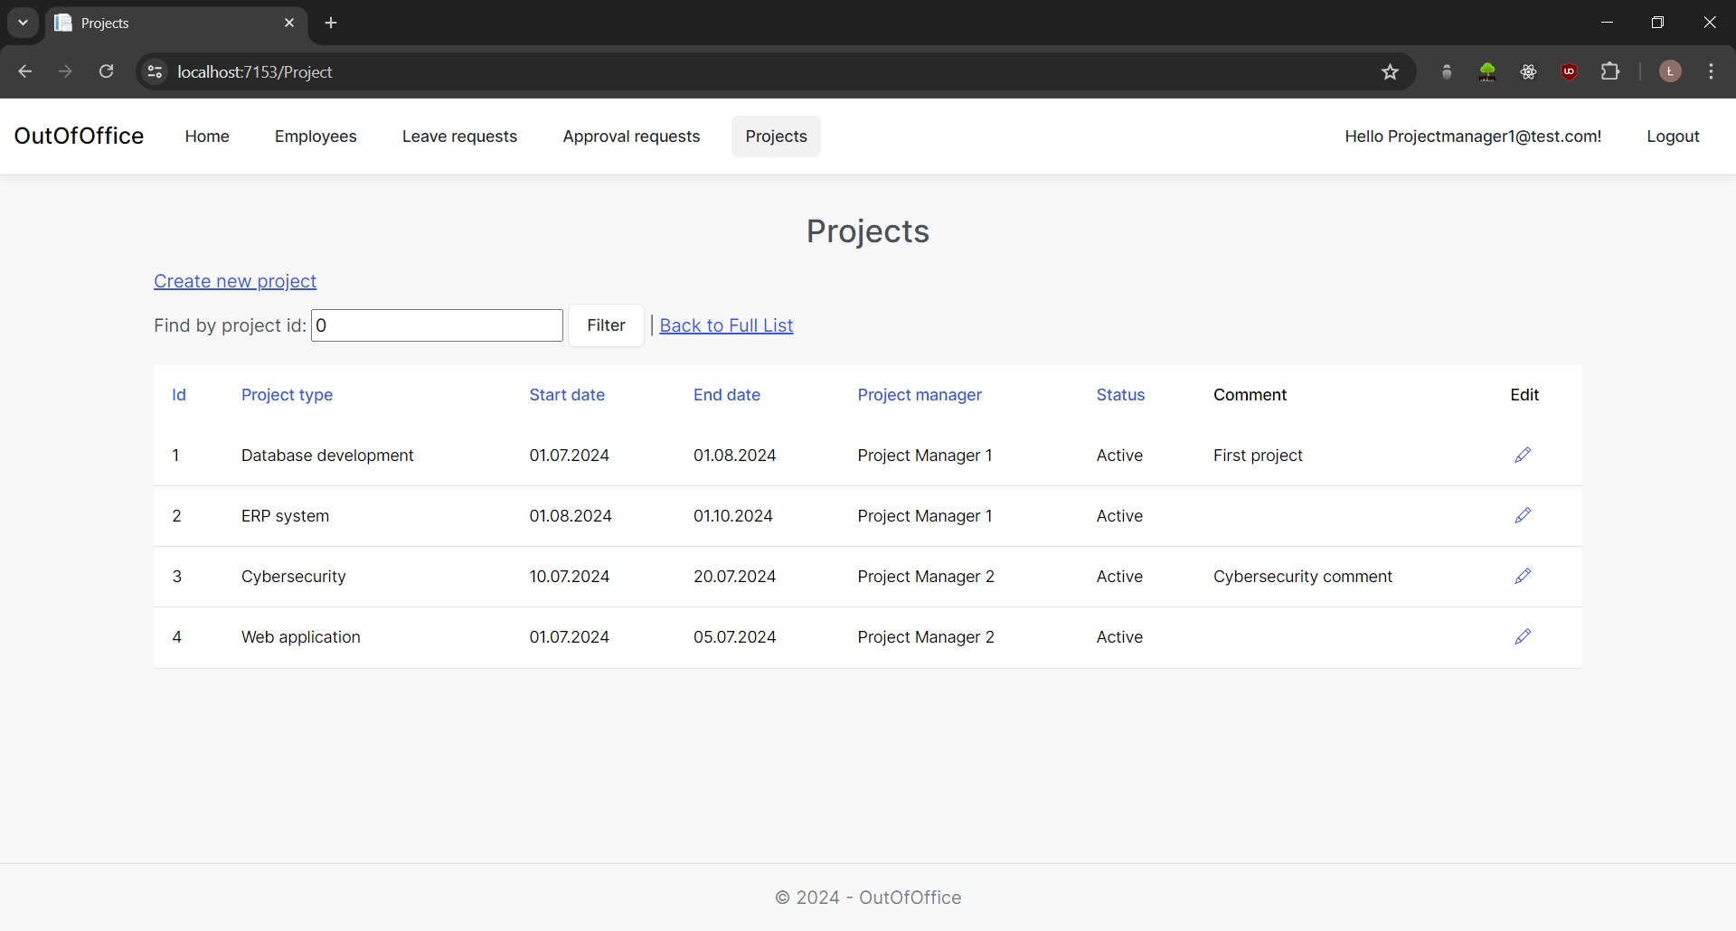The width and height of the screenshot is (1736, 931).
Task: Open edit for Cybersecurity project
Action: point(1523,576)
